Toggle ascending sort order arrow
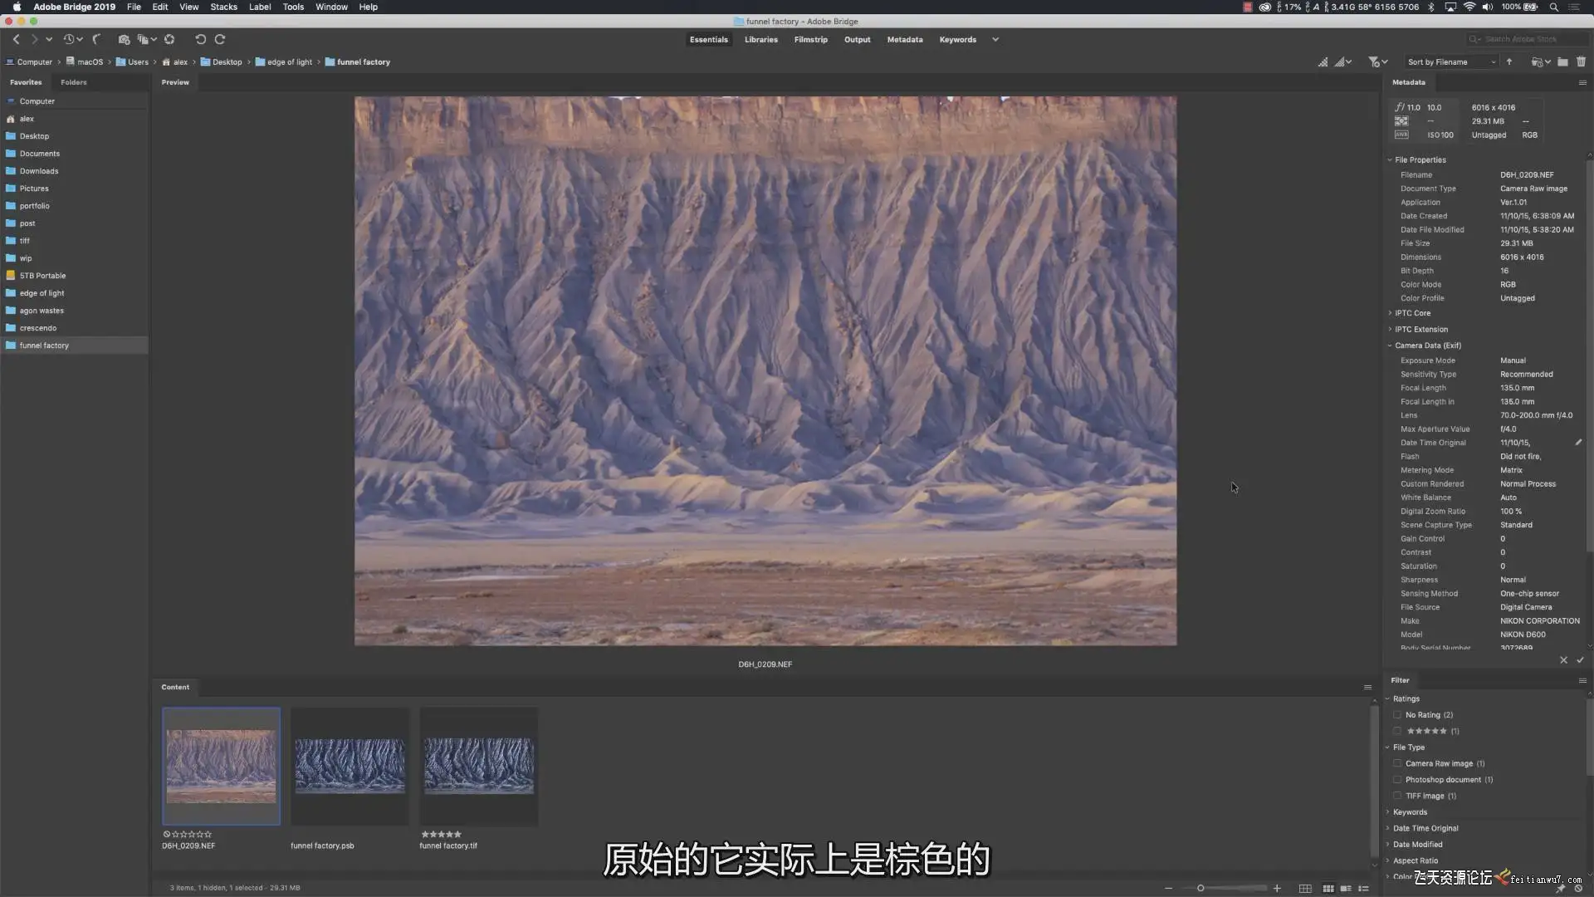This screenshot has height=897, width=1594. pos(1509,61)
